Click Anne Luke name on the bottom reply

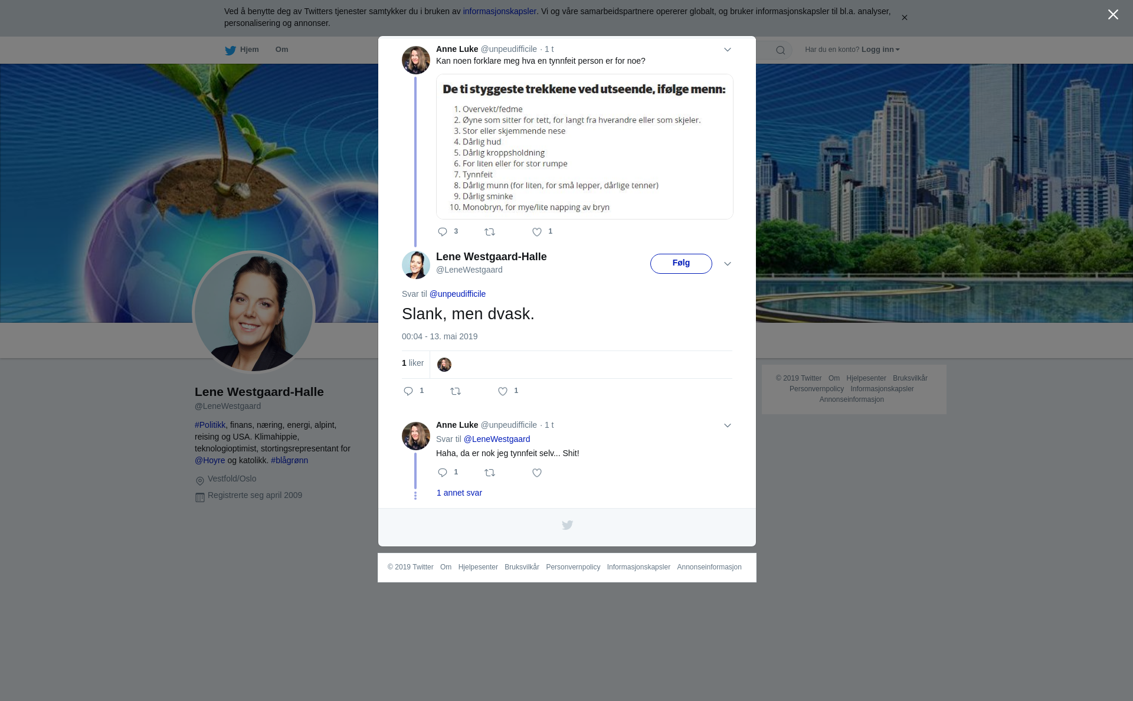point(457,425)
